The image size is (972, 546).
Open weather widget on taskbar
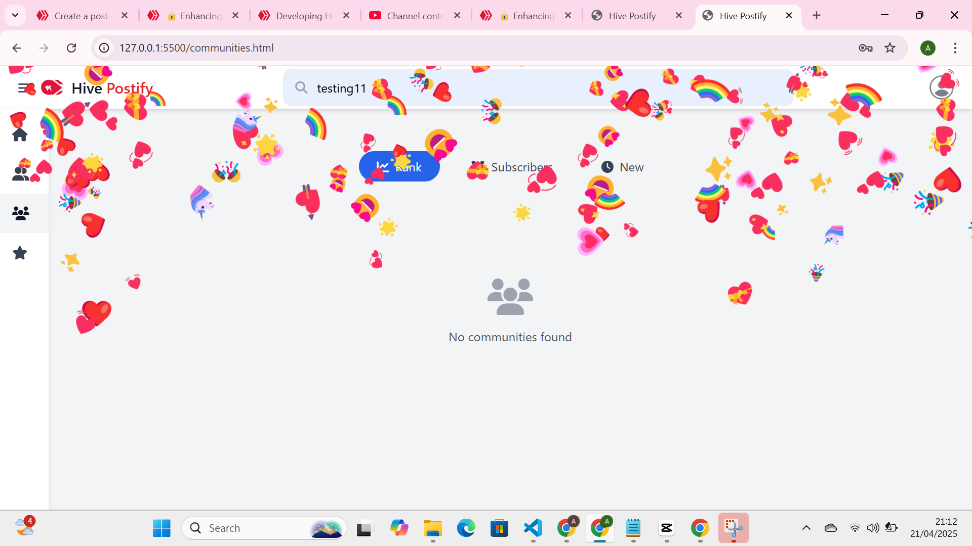[x=24, y=527]
